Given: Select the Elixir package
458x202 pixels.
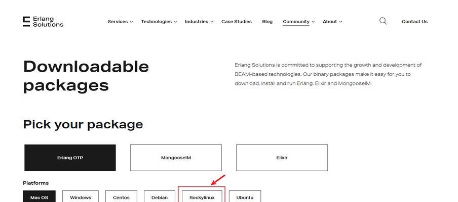Looking at the screenshot, I should tap(282, 158).
